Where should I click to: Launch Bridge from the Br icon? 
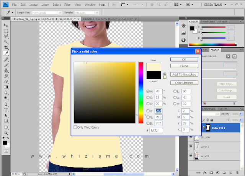114,5
